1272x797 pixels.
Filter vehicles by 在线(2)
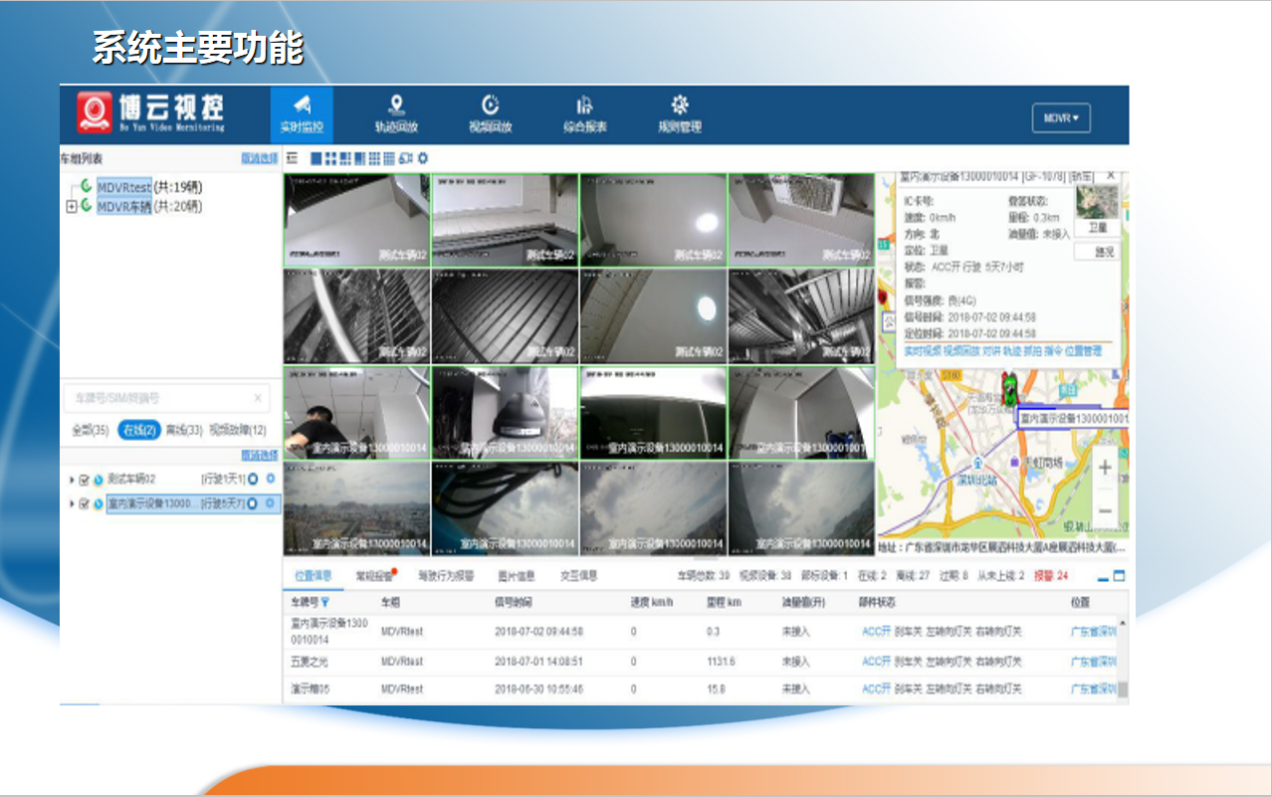click(x=138, y=430)
